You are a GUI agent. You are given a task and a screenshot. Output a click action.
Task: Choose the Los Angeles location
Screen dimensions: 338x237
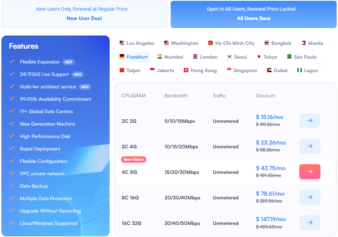[137, 43]
